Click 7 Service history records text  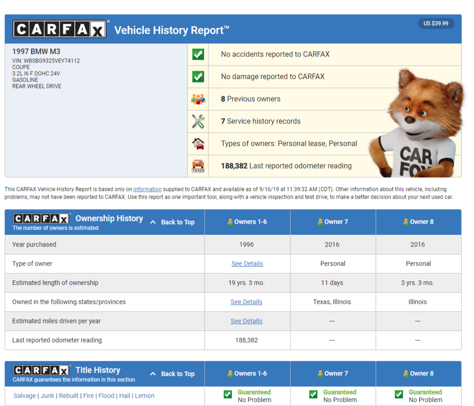click(260, 121)
